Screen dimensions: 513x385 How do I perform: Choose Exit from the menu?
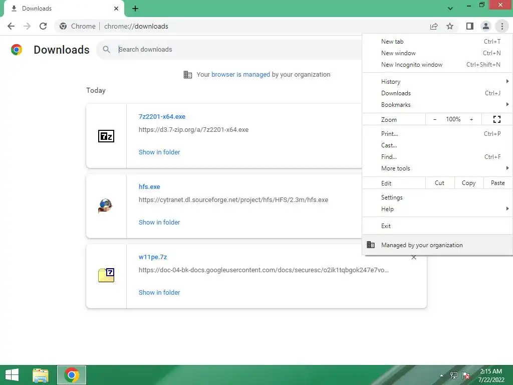[x=437, y=226]
